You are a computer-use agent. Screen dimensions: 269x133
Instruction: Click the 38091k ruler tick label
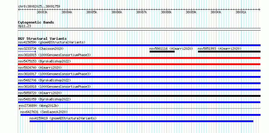[241, 12]
